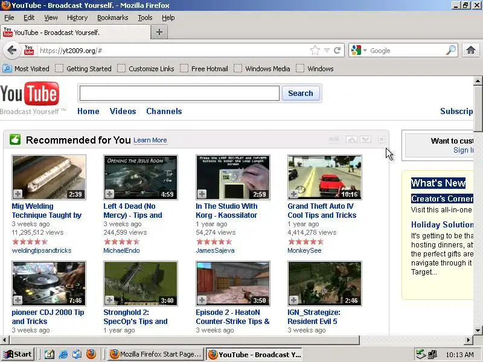This screenshot has height=362, width=483.
Task: Click the YouTube site icon beside the URL
Action: point(28,50)
